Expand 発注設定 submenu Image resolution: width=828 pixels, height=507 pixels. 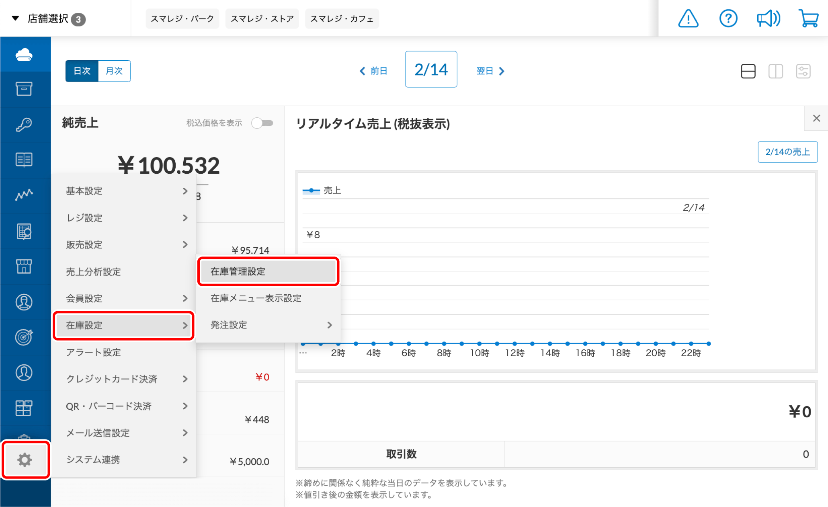pos(268,325)
